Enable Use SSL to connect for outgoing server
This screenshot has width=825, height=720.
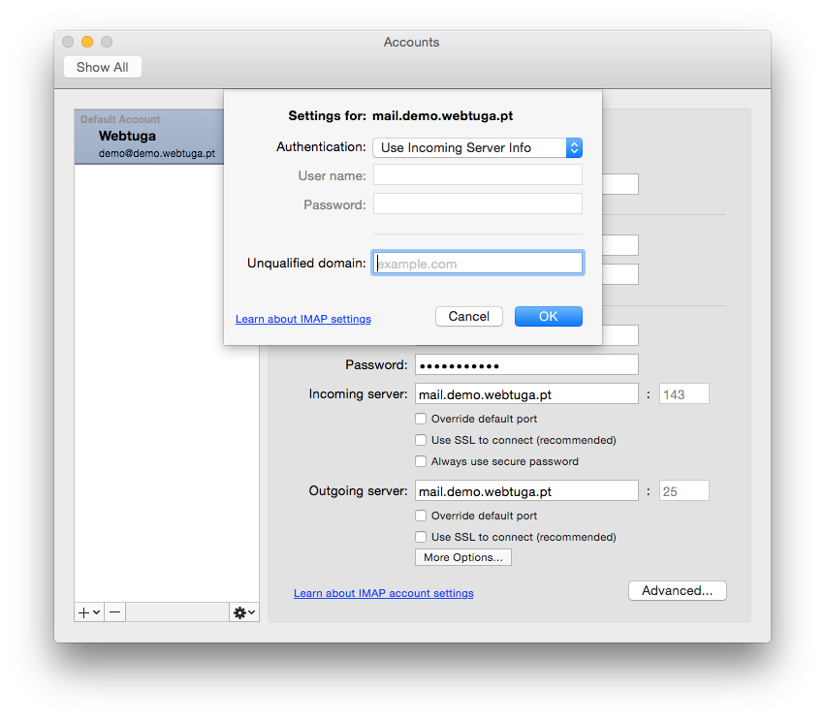tap(421, 536)
